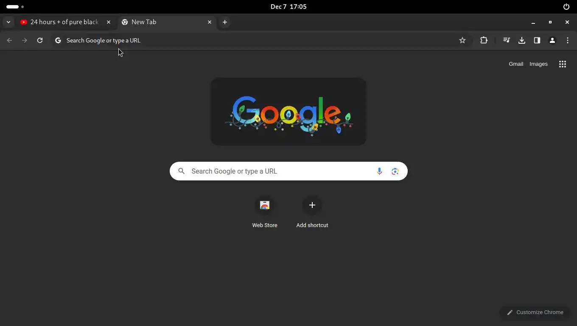Screen dimensions: 577x326
Task: Open Chrome three-dot menu
Action: [x=568, y=40]
